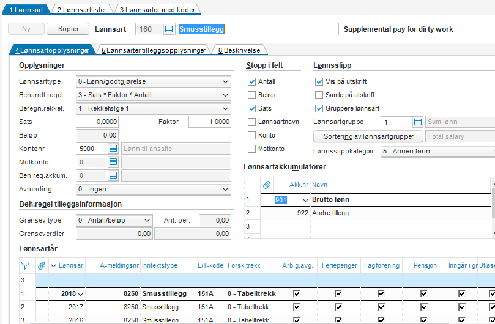495x324 pixels.
Task: Switch to 3 Lønnsarter med koder tab
Action: coord(157,10)
